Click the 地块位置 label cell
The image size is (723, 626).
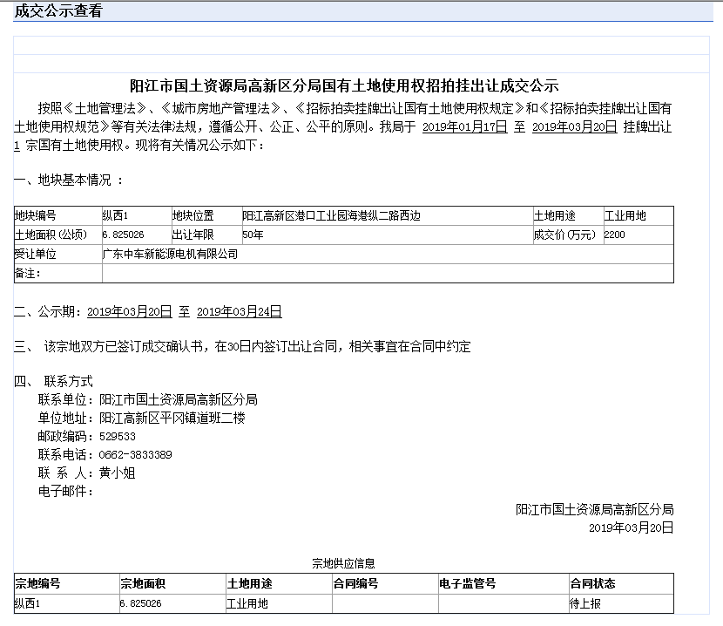[206, 215]
